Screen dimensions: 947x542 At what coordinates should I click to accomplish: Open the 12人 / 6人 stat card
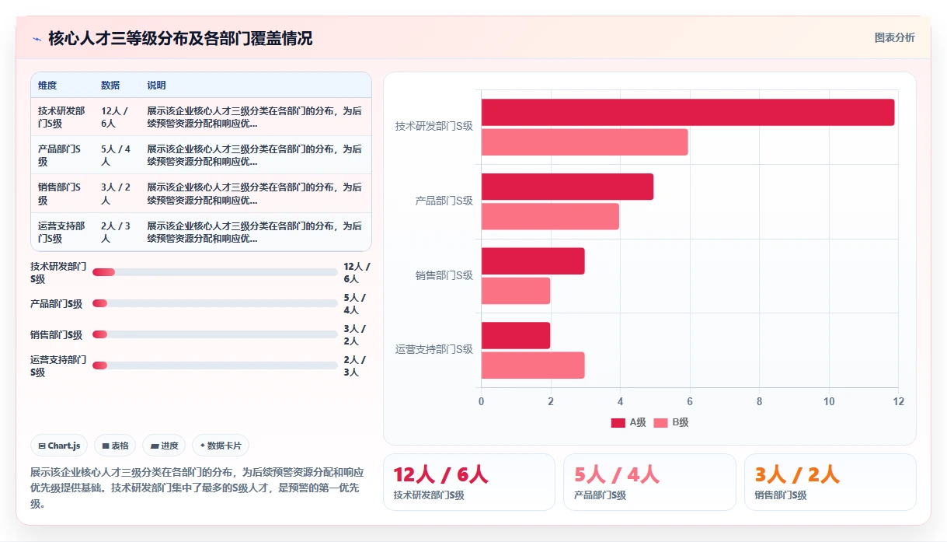click(x=469, y=482)
